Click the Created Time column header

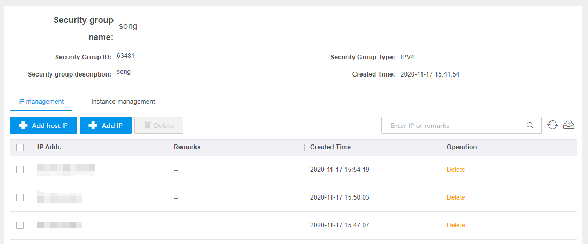point(330,147)
